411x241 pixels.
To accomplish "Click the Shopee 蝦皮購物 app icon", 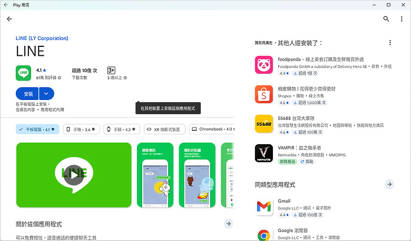I will [263, 94].
